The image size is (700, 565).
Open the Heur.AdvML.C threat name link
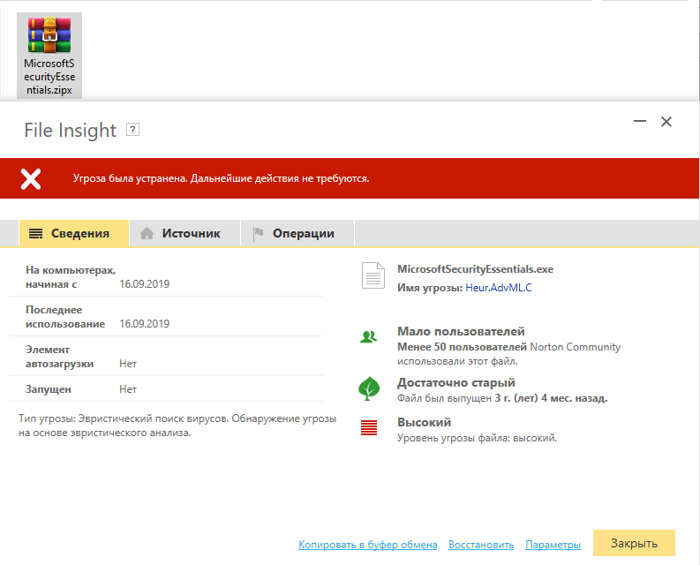[x=499, y=288]
